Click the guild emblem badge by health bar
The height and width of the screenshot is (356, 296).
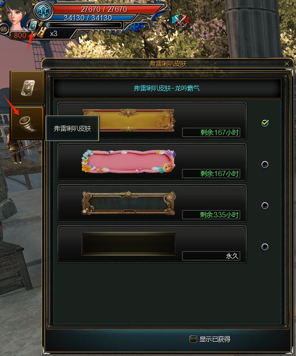tap(44, 11)
